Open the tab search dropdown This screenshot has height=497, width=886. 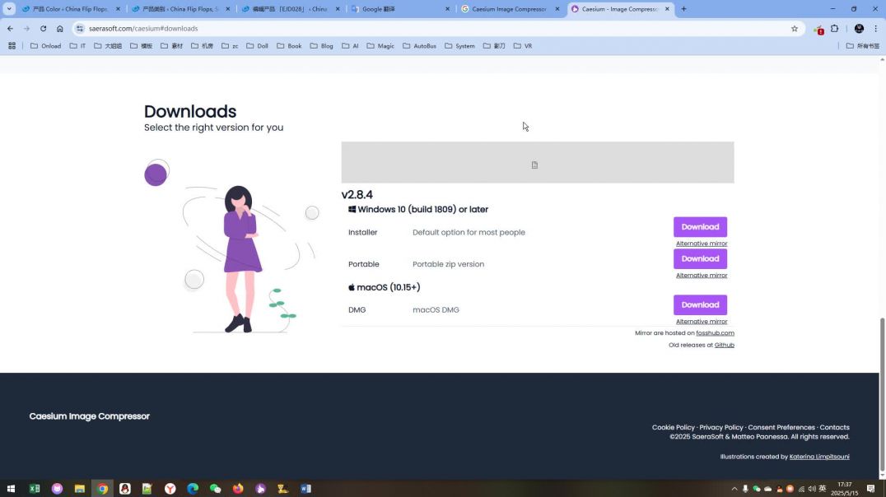pos(9,9)
